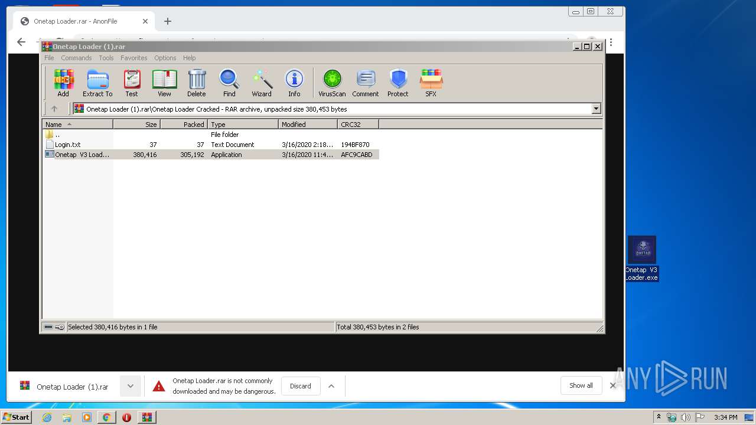The height and width of the screenshot is (425, 756).
Task: Go back in Chrome browser
Action: pos(21,42)
